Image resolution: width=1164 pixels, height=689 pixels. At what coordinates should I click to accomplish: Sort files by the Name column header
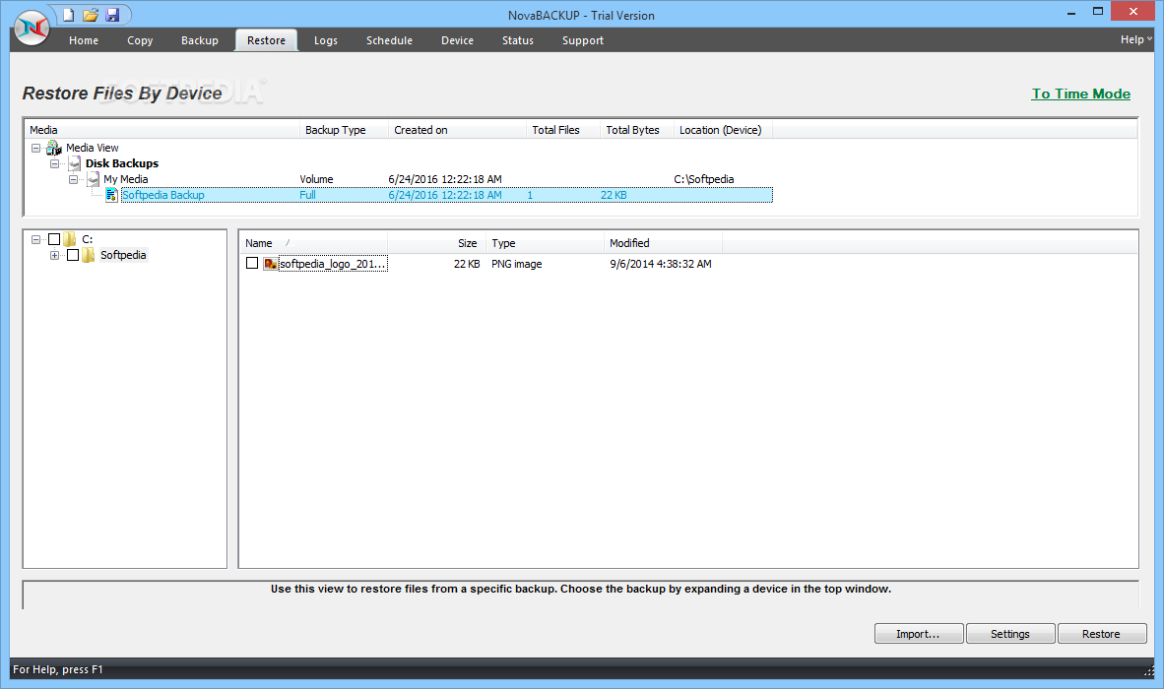pyautogui.click(x=313, y=243)
